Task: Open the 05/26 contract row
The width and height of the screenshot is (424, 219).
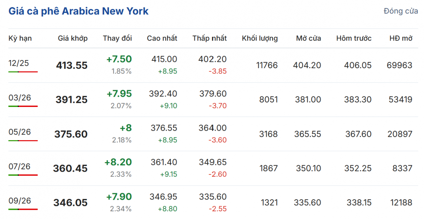Action: click(19, 132)
